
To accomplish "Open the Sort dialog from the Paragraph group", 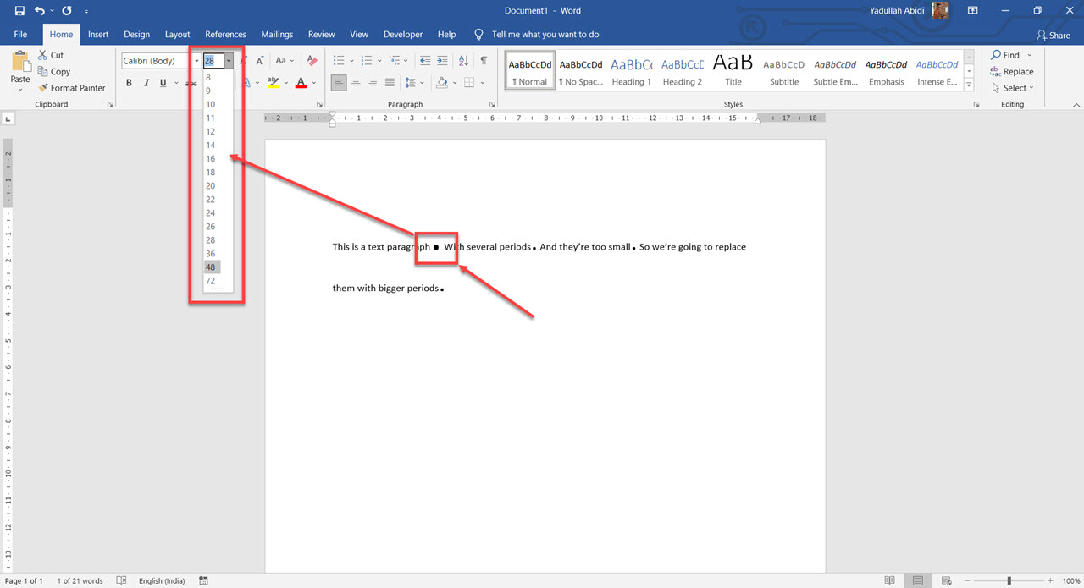I will coord(462,60).
